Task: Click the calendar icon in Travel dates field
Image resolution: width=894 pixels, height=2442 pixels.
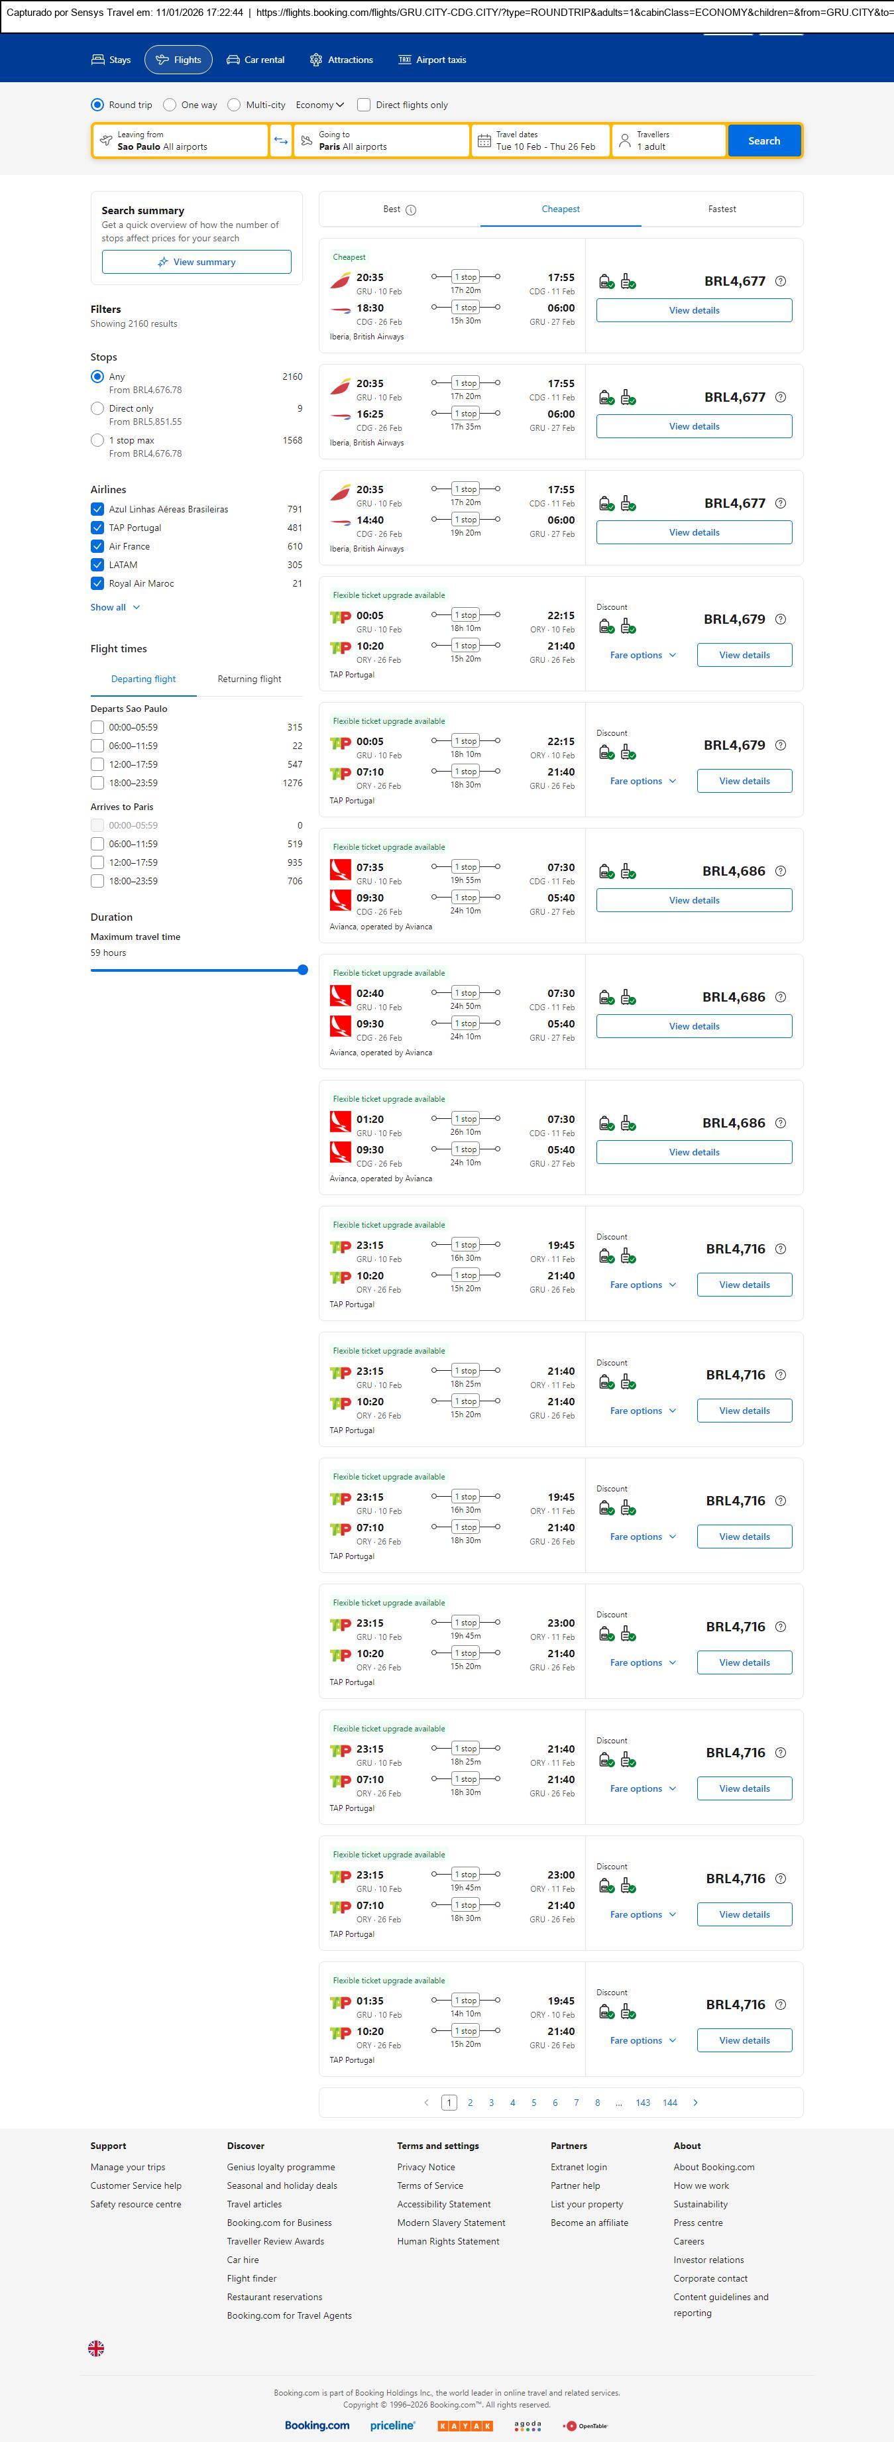Action: coord(484,141)
